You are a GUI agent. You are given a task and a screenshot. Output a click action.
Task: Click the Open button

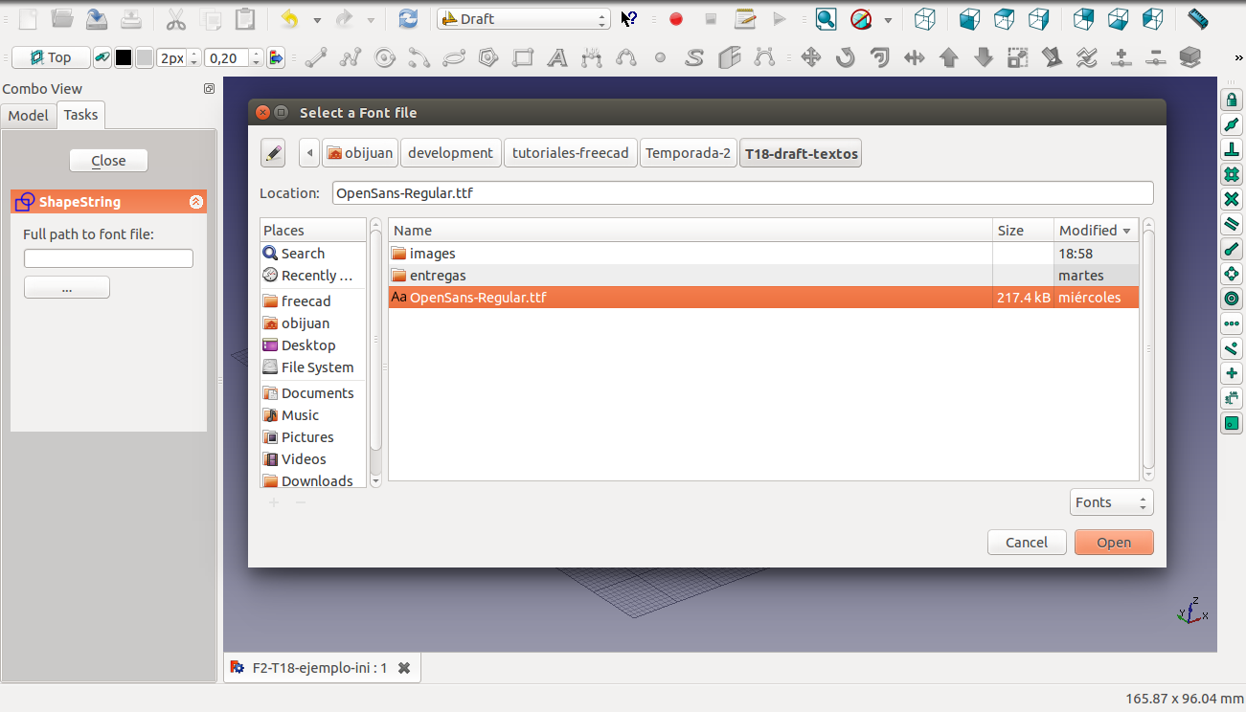(x=1113, y=543)
